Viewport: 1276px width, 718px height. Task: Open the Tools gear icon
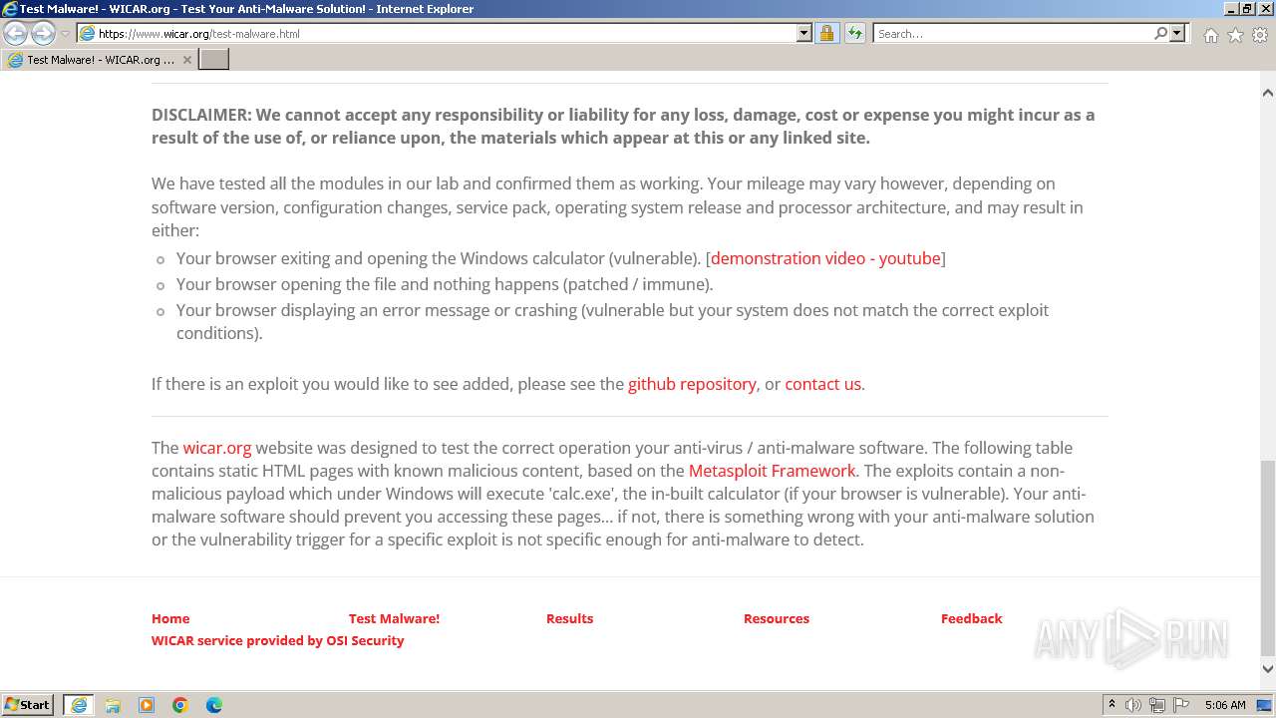(1260, 35)
